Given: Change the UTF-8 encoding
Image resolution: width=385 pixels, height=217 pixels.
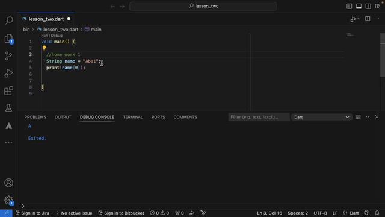Looking at the screenshot, I should click(320, 213).
